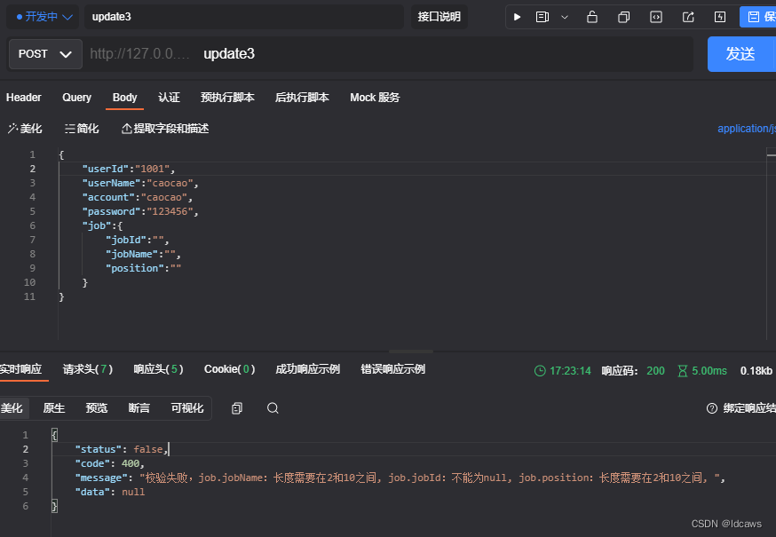Click the lightning document icon
Screen dimensions: 776x537
coord(720,17)
